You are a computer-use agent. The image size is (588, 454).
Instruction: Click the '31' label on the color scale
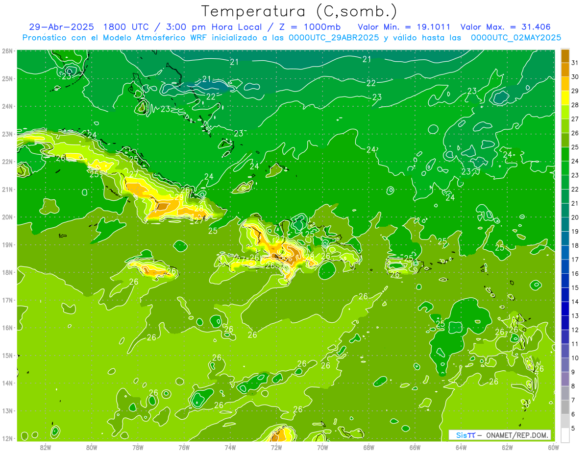(x=575, y=63)
